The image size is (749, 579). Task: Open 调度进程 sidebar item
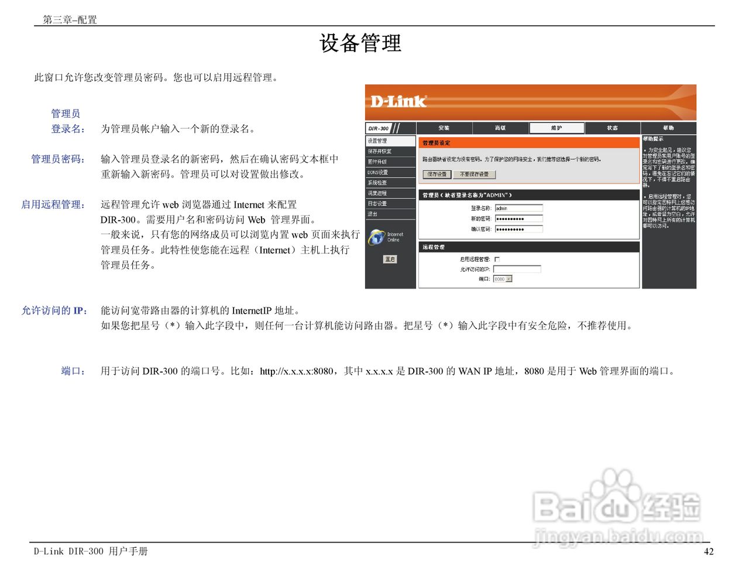click(x=390, y=193)
